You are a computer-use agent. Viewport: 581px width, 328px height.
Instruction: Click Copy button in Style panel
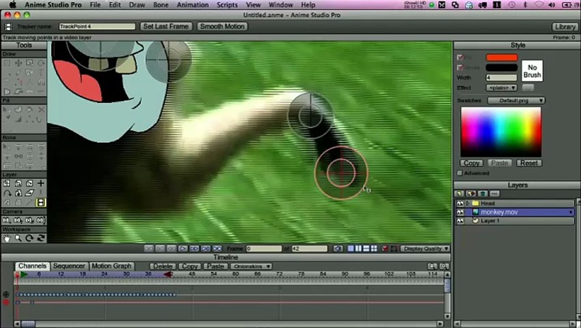click(x=472, y=163)
